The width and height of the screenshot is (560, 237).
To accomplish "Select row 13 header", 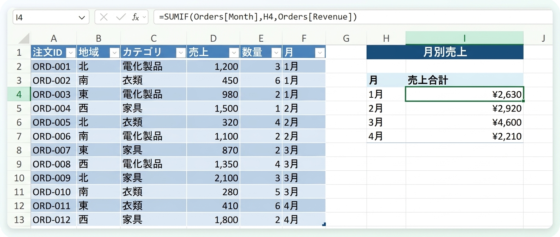I will tap(19, 220).
